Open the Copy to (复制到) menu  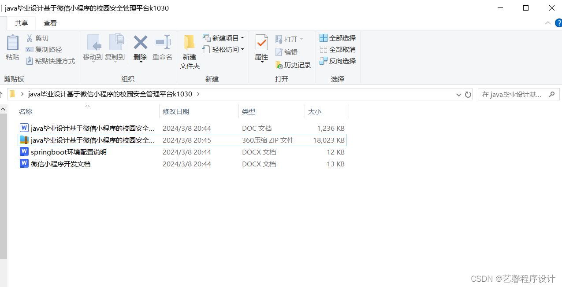(115, 48)
